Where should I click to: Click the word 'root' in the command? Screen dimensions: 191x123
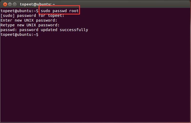point(74,11)
